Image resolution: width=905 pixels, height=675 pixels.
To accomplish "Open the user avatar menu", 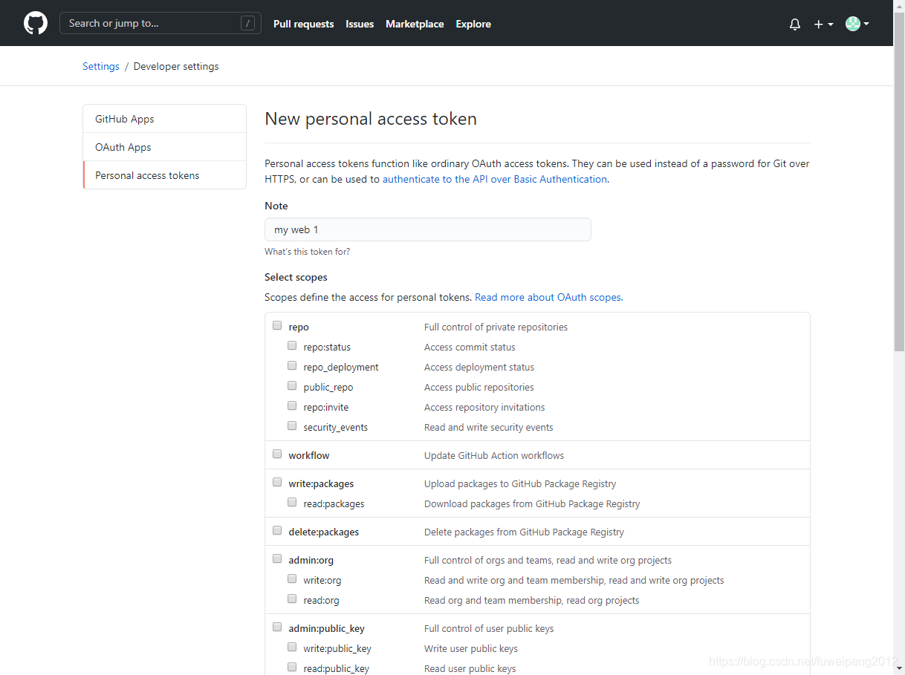I will [x=857, y=25].
